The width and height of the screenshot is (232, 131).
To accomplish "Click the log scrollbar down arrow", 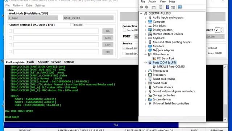I will point(225,120).
